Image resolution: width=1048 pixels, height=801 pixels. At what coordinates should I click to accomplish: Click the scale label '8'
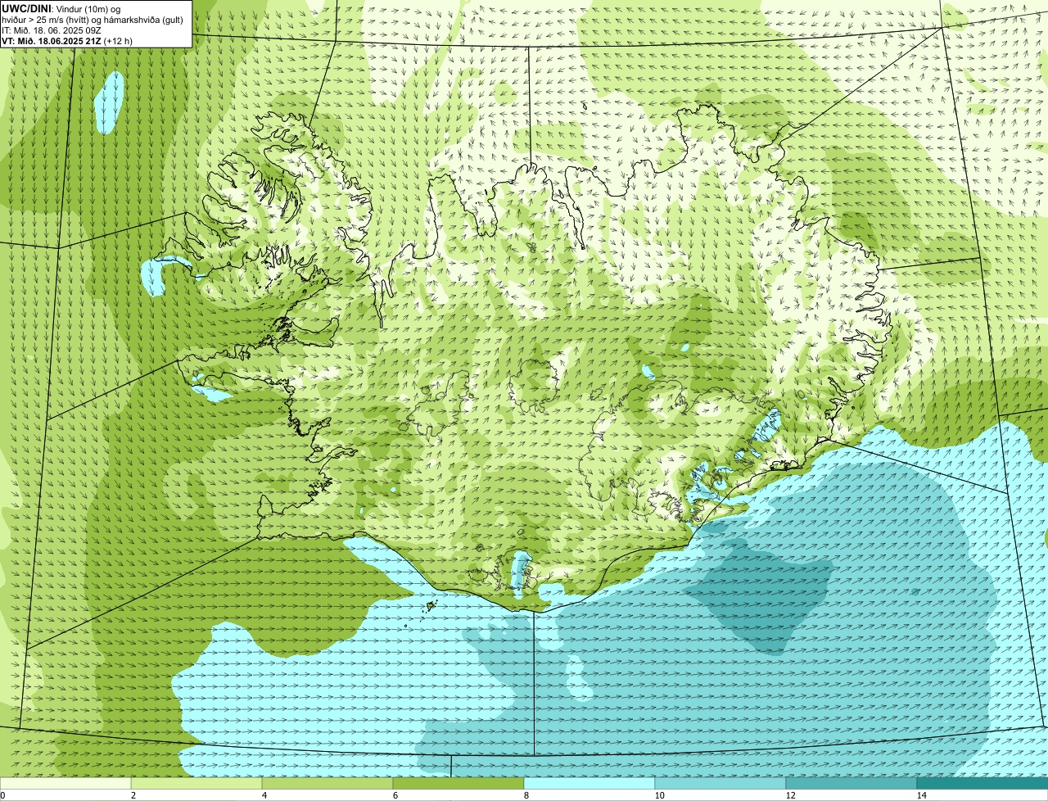coord(526,795)
